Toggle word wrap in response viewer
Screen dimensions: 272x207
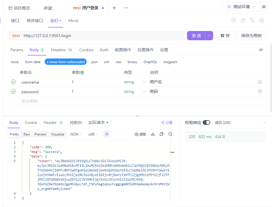(107, 134)
